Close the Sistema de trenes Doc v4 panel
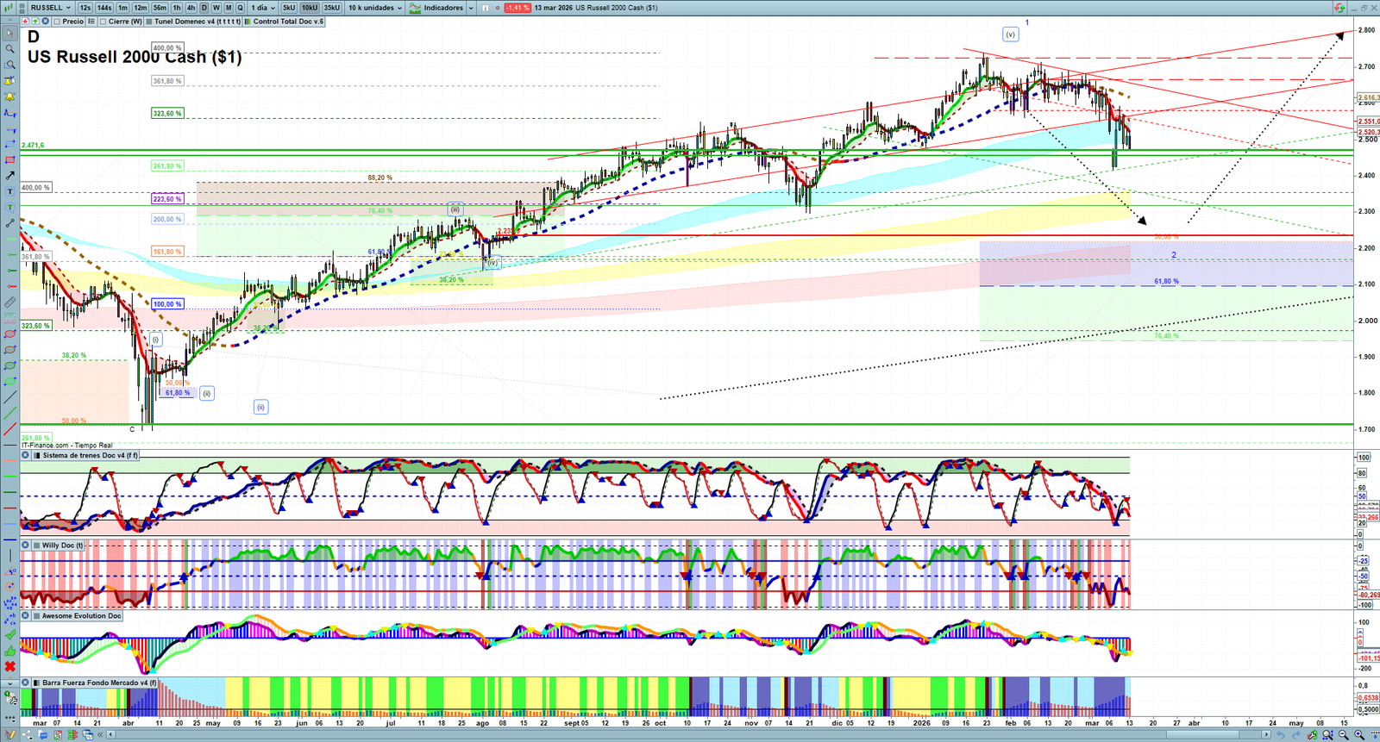This screenshot has width=1380, height=742. pos(25,455)
